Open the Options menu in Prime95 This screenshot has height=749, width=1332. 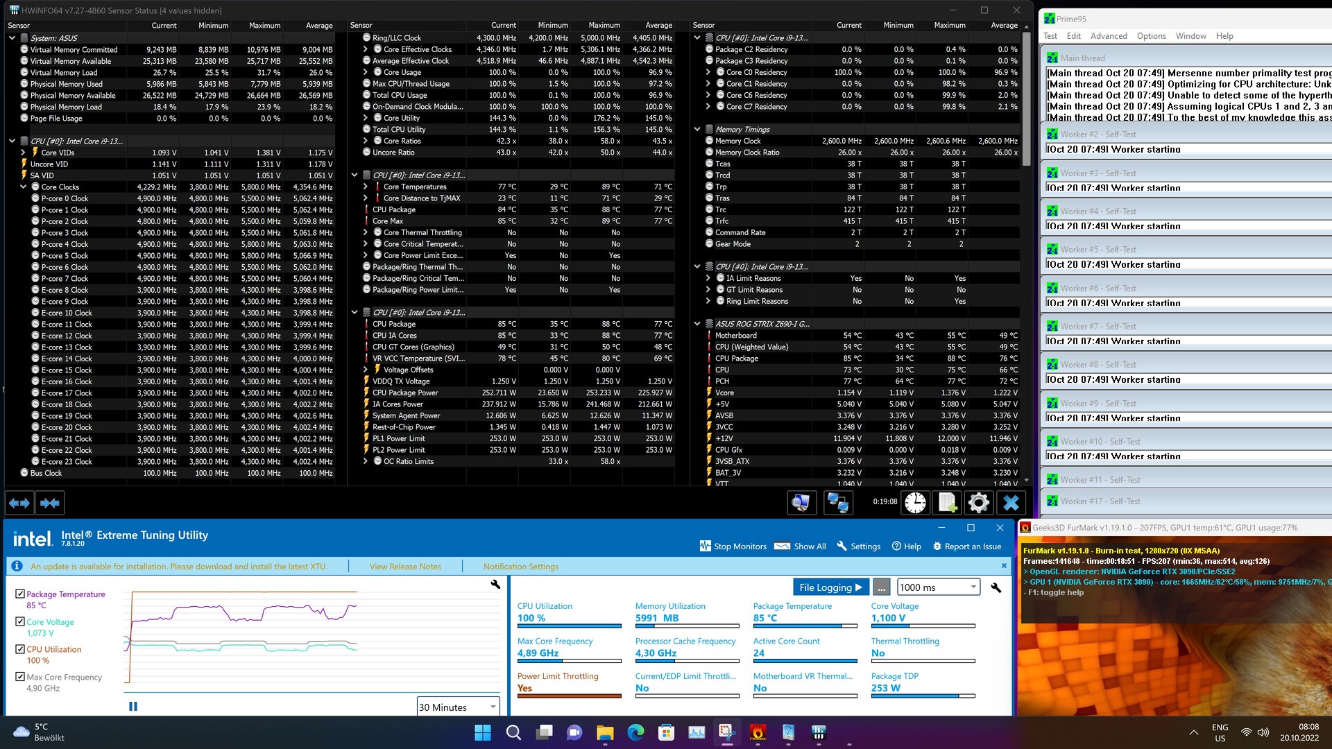[1151, 36]
